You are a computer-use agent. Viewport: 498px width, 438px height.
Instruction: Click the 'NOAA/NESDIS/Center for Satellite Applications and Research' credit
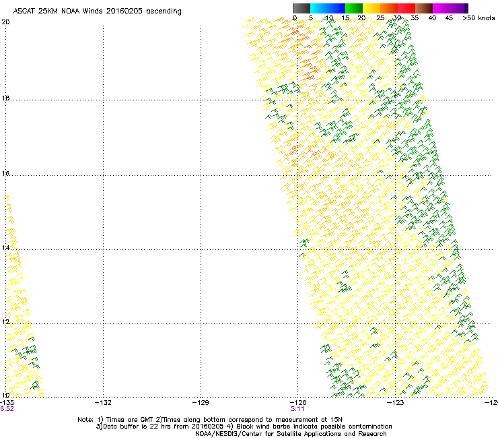(x=291, y=434)
